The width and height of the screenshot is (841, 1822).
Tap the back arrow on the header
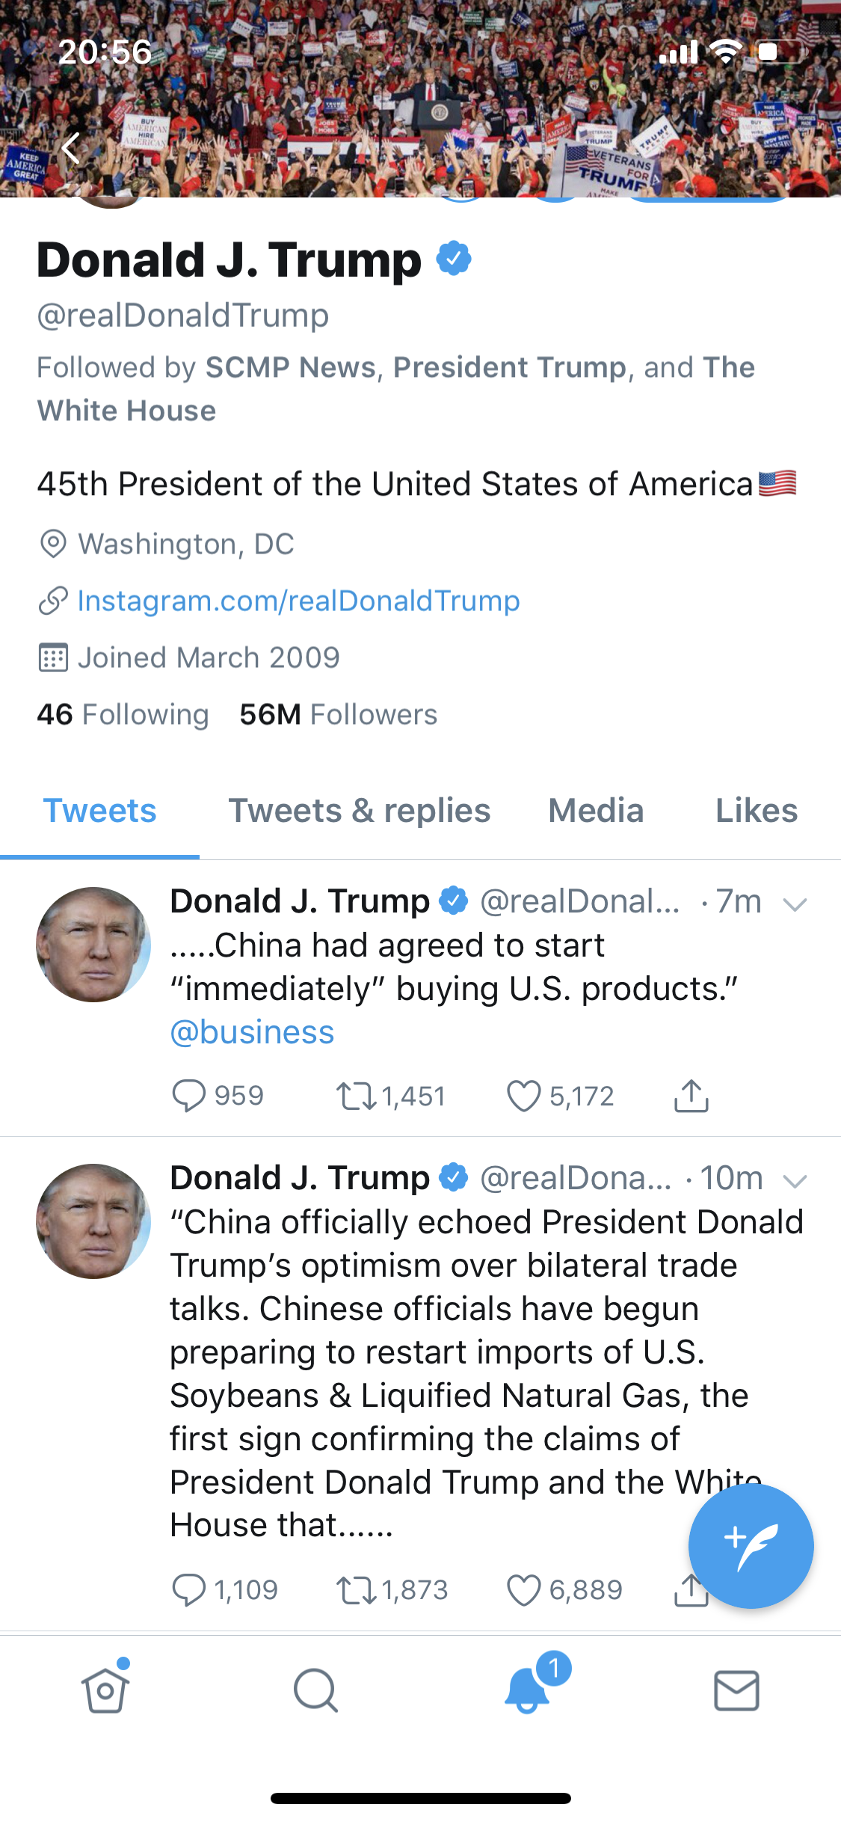click(x=71, y=148)
